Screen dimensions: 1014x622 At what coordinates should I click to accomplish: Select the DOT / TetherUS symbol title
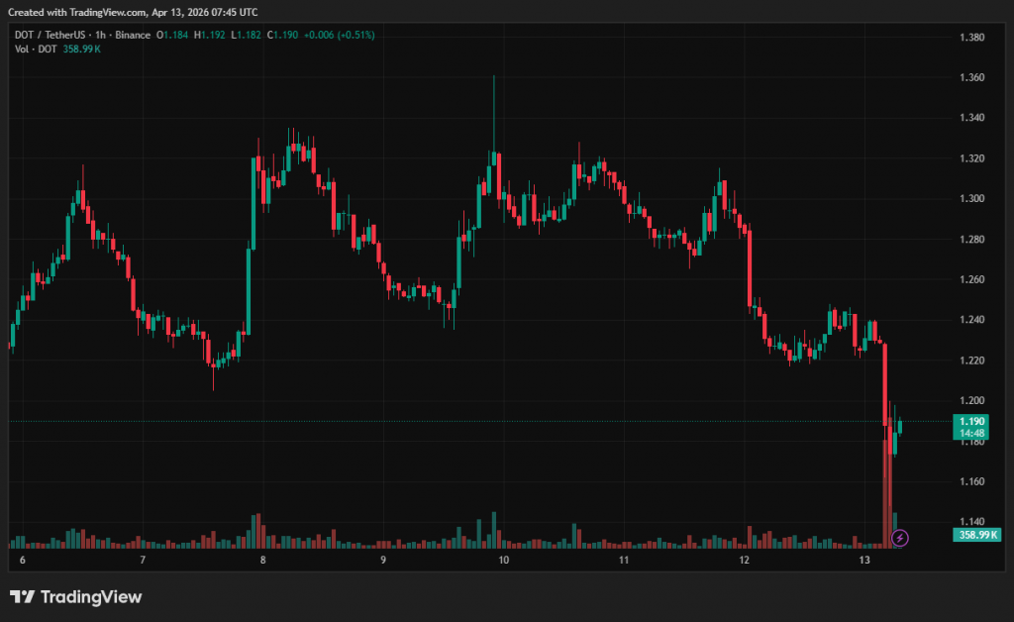click(x=48, y=36)
